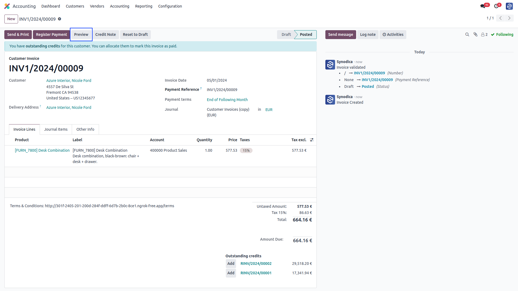This screenshot has width=518, height=291.
Task: Create a Credit Note
Action: pos(105,34)
